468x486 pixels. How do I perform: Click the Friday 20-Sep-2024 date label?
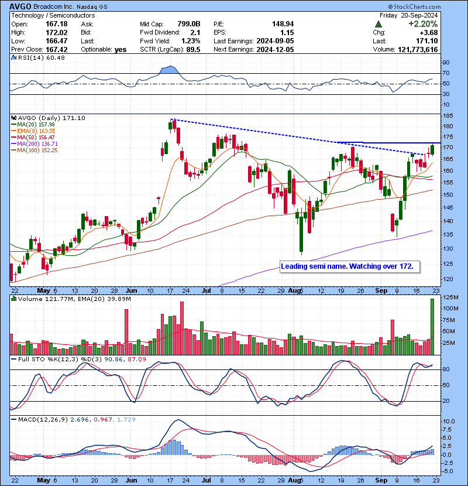tap(408, 15)
